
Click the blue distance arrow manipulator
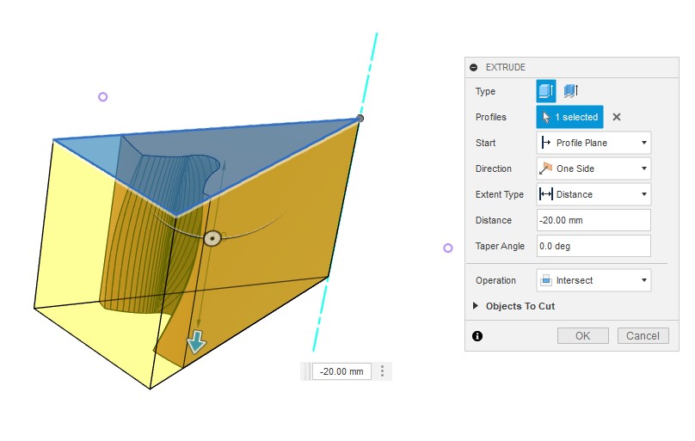[x=197, y=343]
